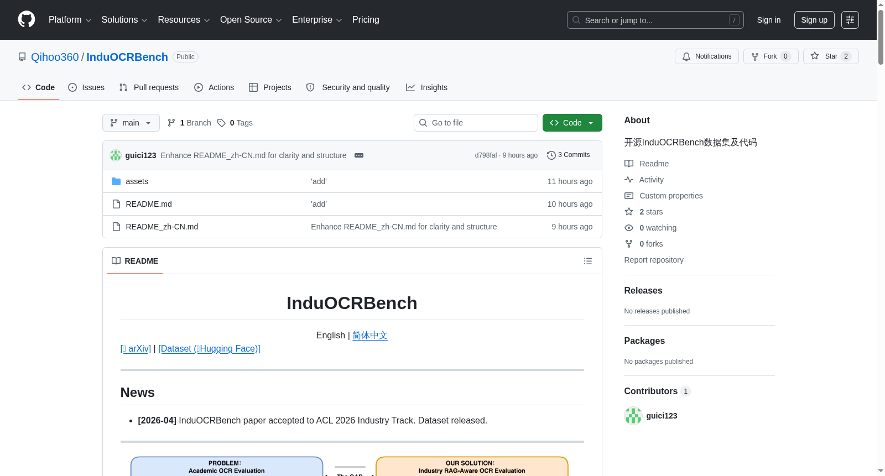Open the Insights tab
885x476 pixels.
(x=426, y=87)
